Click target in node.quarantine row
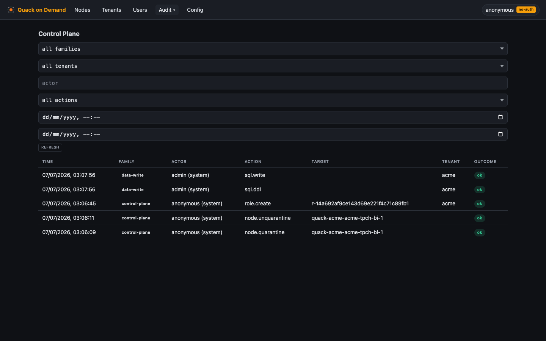 [347, 232]
